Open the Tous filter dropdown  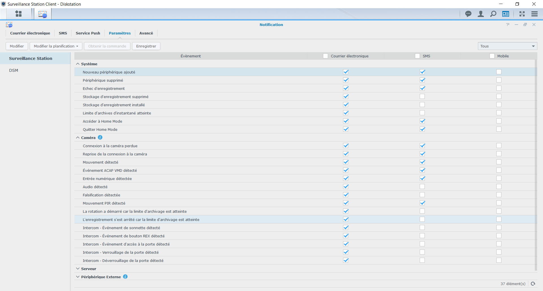(x=507, y=46)
